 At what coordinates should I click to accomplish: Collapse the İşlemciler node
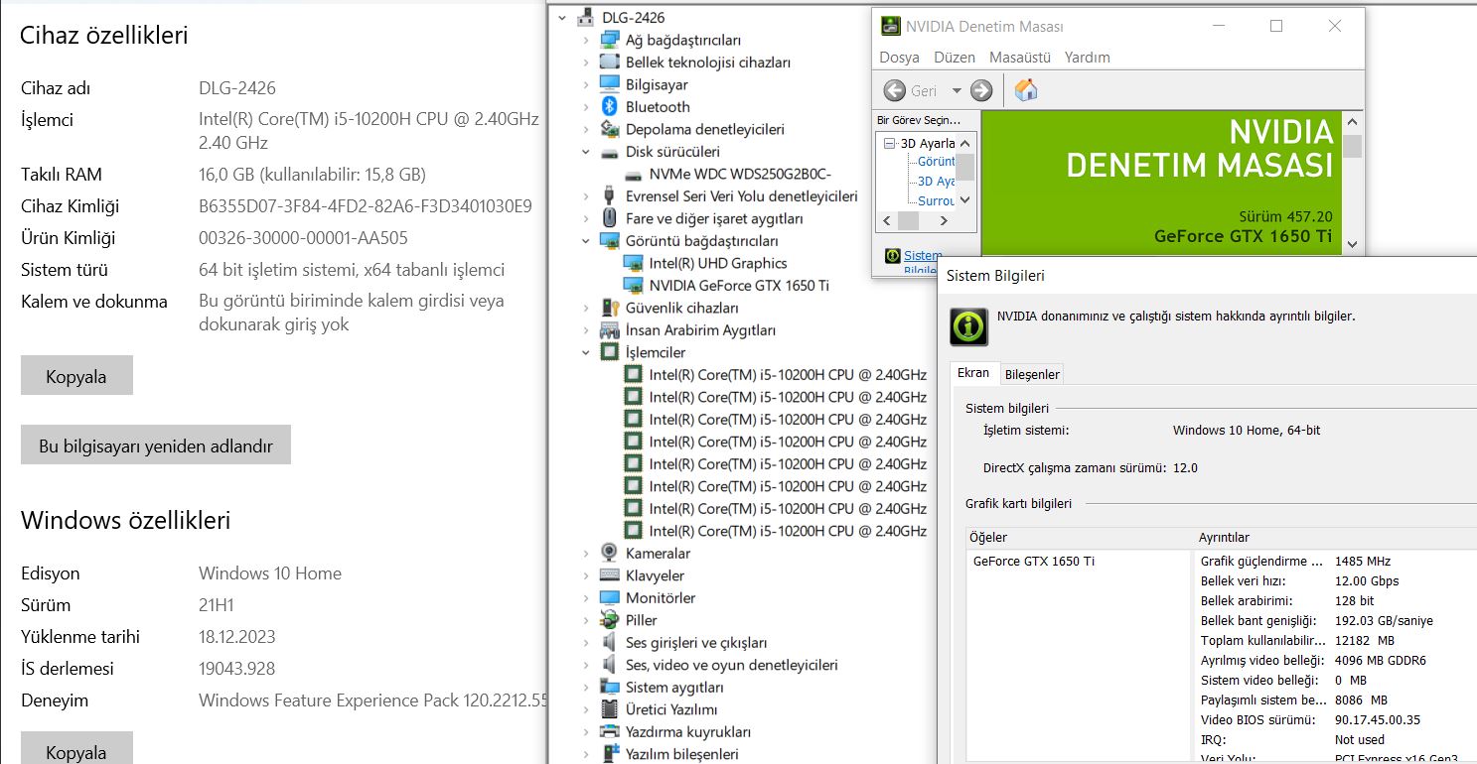586,353
